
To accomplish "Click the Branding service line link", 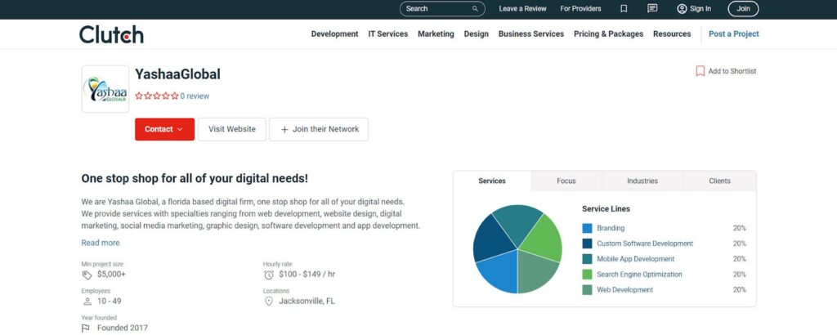I will coord(611,228).
